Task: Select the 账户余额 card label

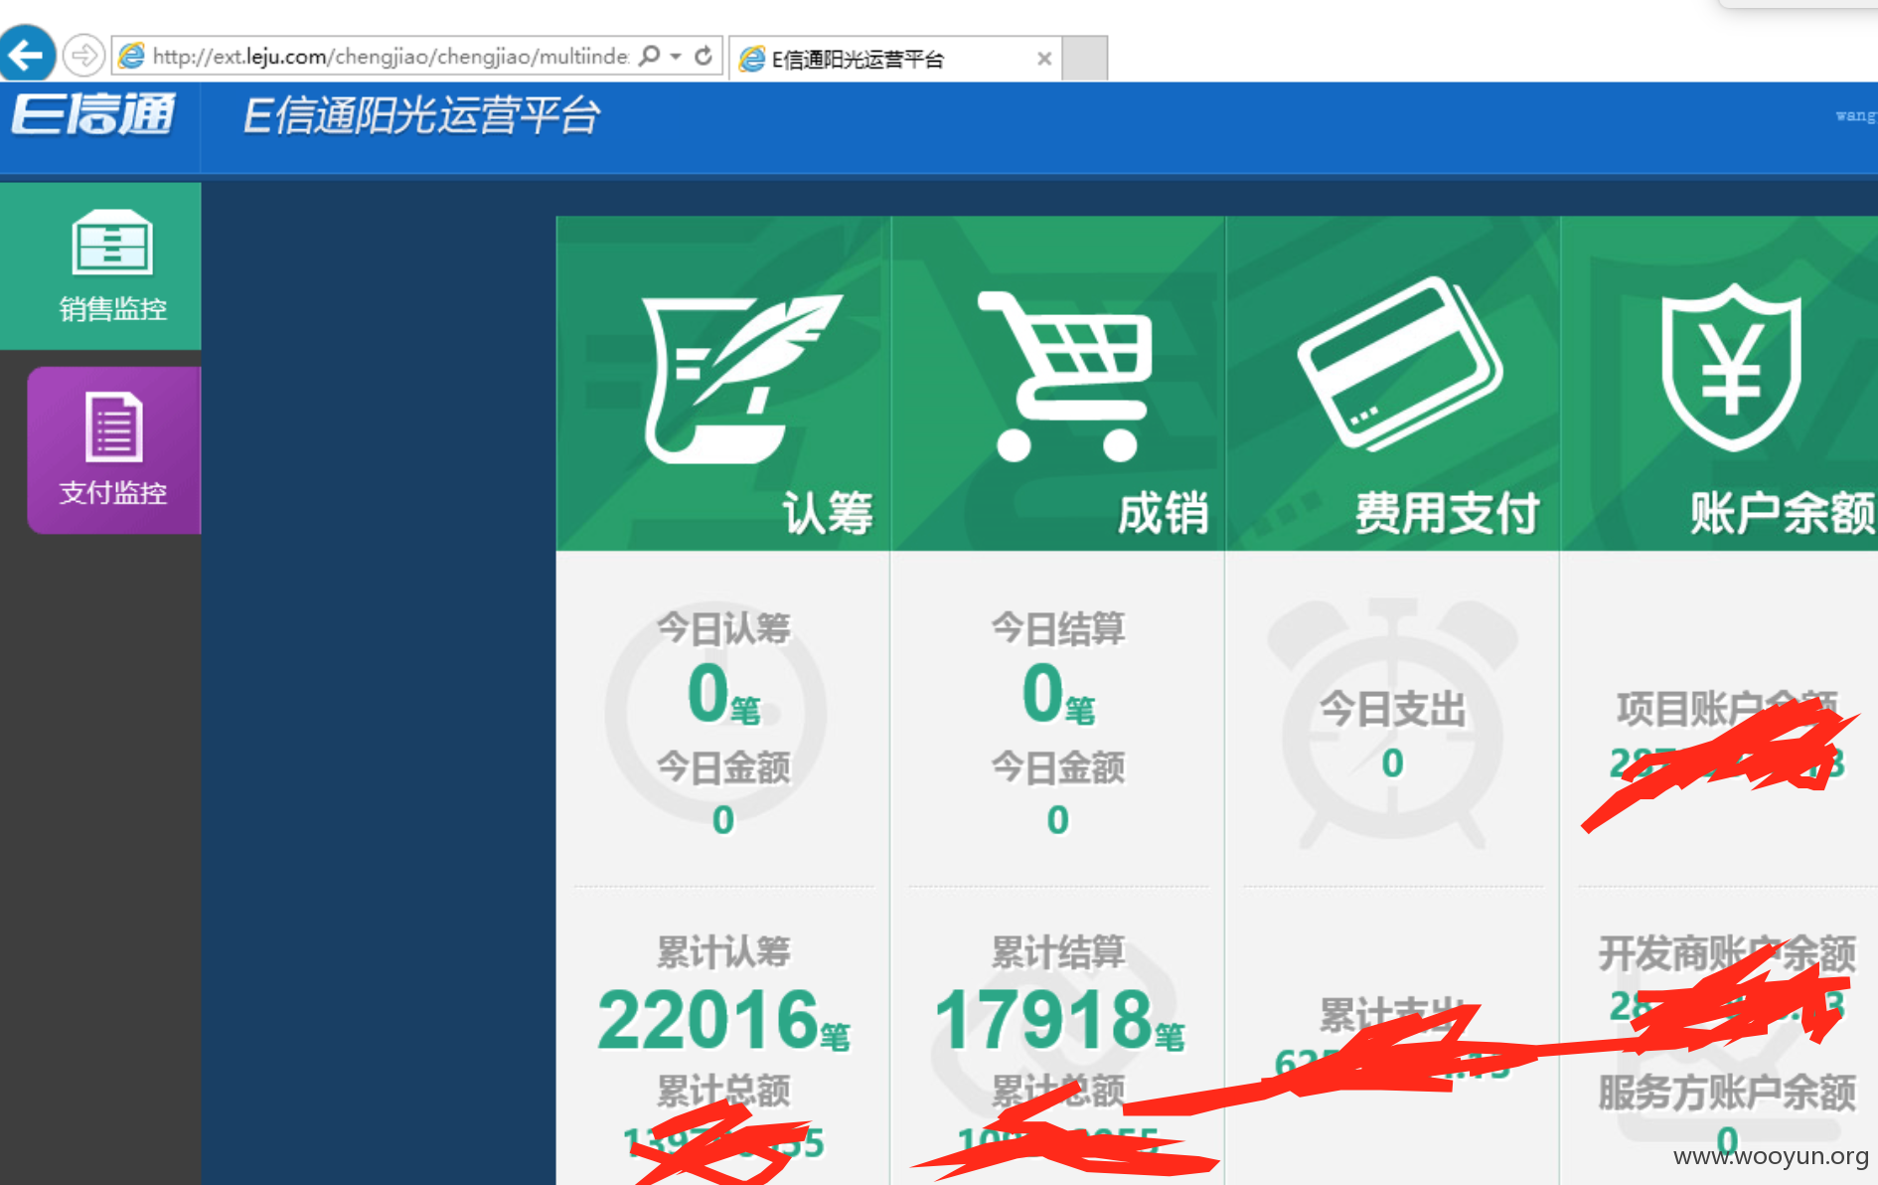Action: pos(1783,513)
